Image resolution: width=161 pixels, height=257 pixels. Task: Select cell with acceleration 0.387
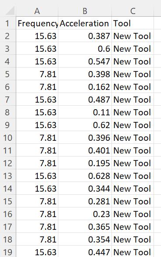85,36
